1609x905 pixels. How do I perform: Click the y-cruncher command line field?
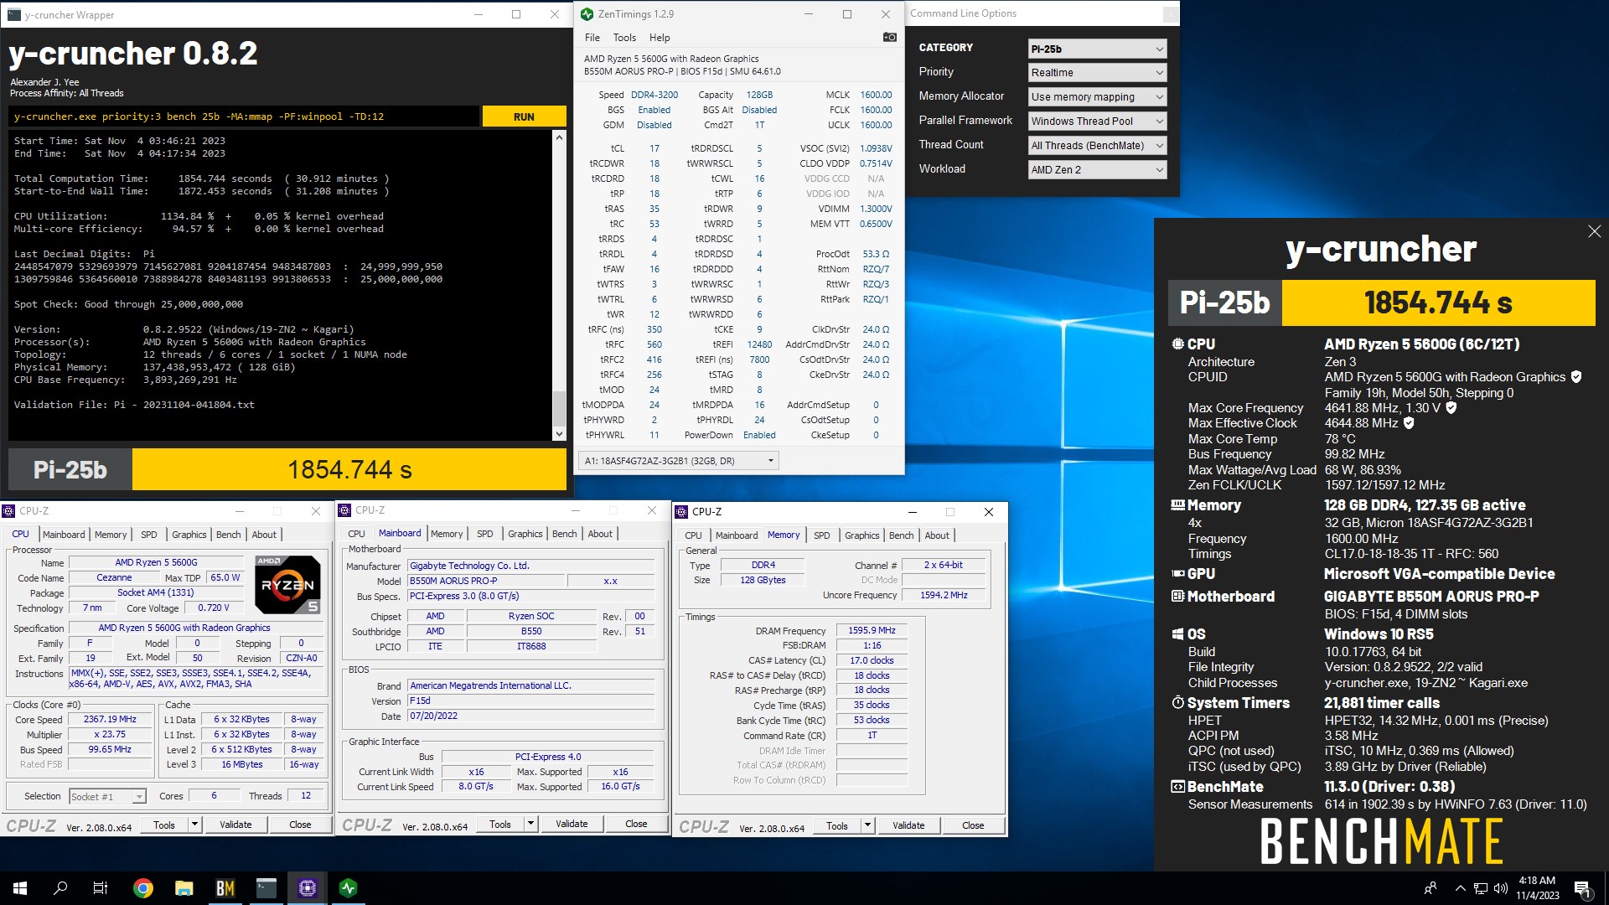[244, 116]
